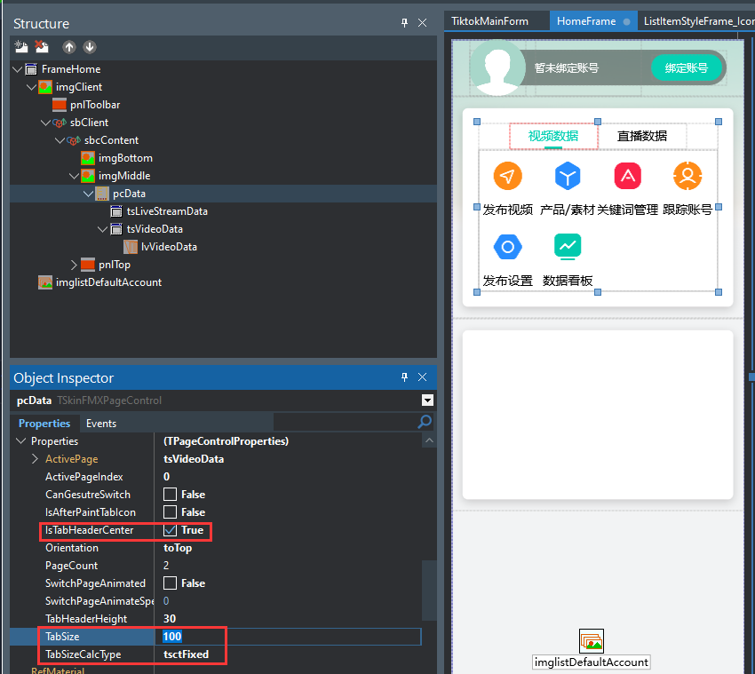Open the Properties tab in Object Inspector
The image size is (755, 674).
(x=44, y=424)
